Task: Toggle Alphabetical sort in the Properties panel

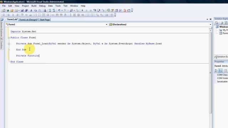Action: pos(221,71)
